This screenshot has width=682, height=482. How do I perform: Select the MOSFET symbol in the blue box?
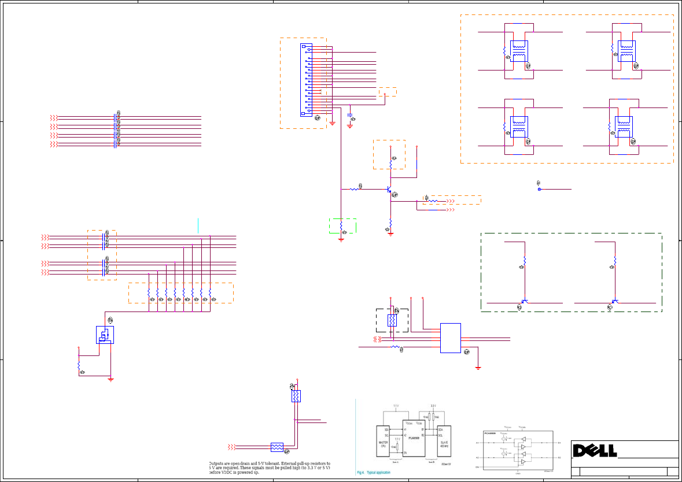pos(105,335)
